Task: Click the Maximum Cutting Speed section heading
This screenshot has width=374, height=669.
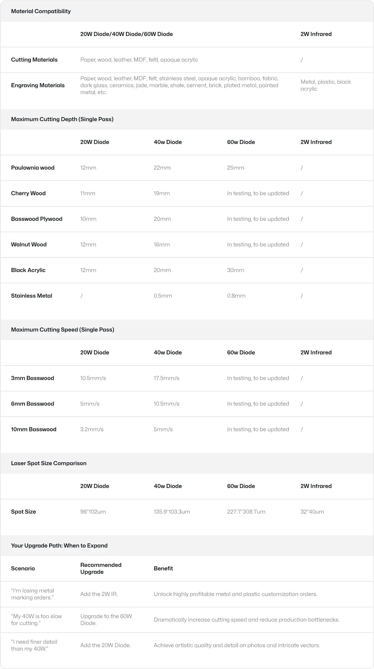Action: click(63, 329)
